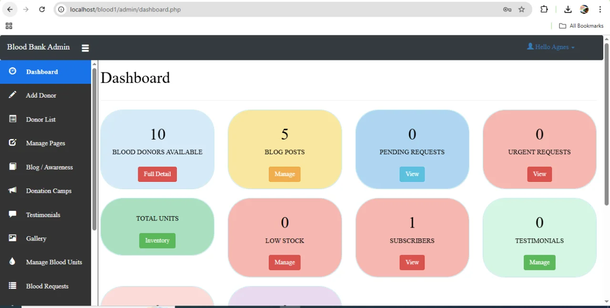Click the Manage Blood Units droplet icon

click(13, 262)
